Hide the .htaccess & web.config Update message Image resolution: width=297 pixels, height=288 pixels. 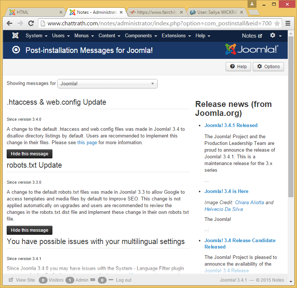[x=29, y=154]
